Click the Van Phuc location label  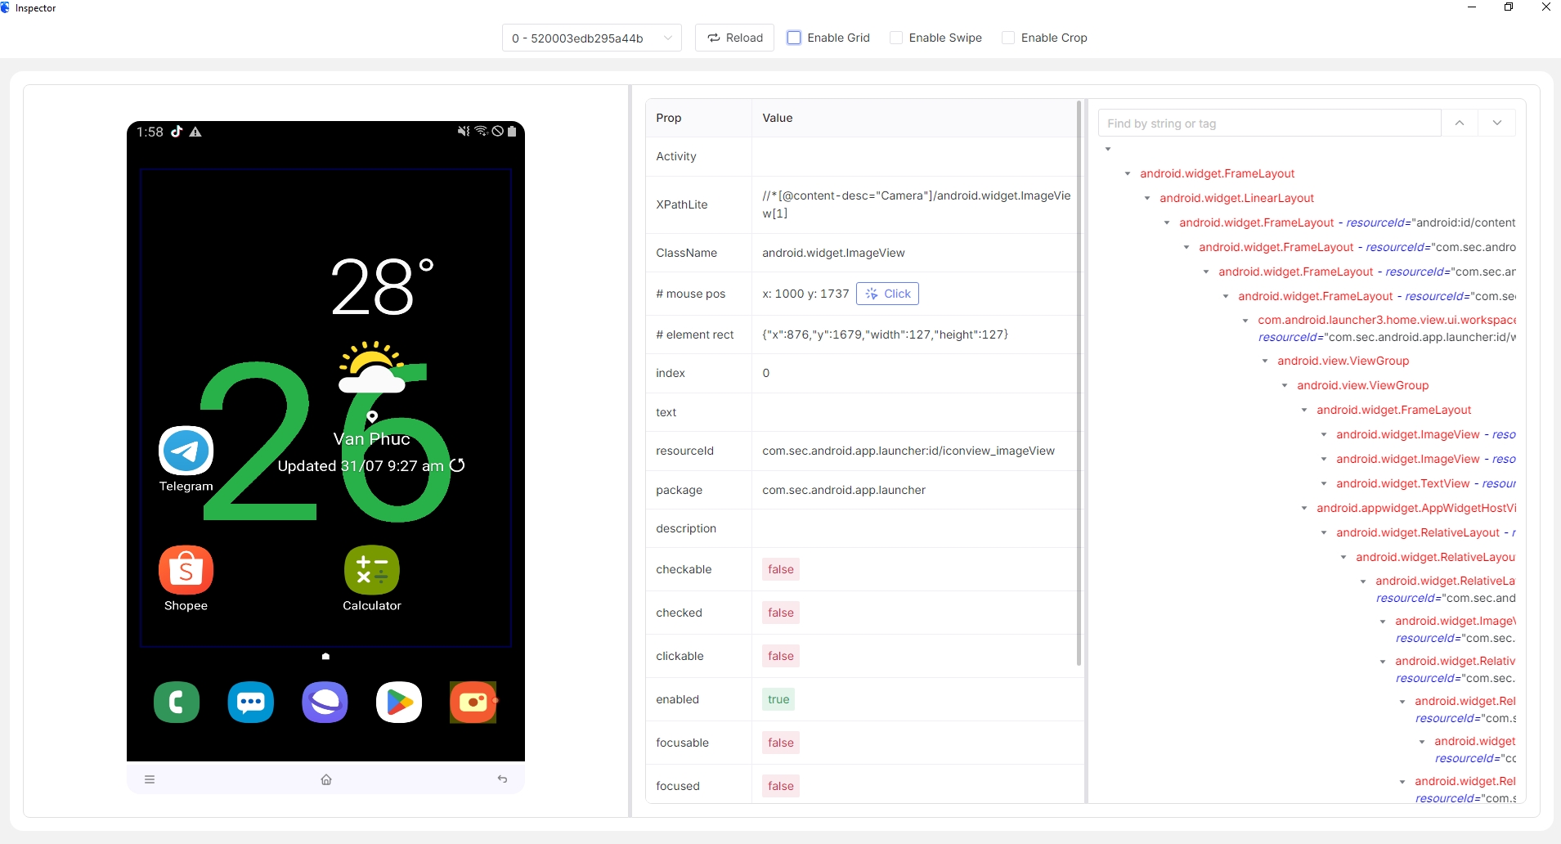tap(372, 439)
